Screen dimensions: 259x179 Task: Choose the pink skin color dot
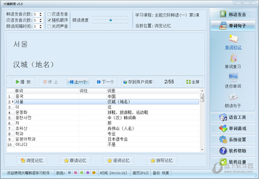[x=75, y=173]
